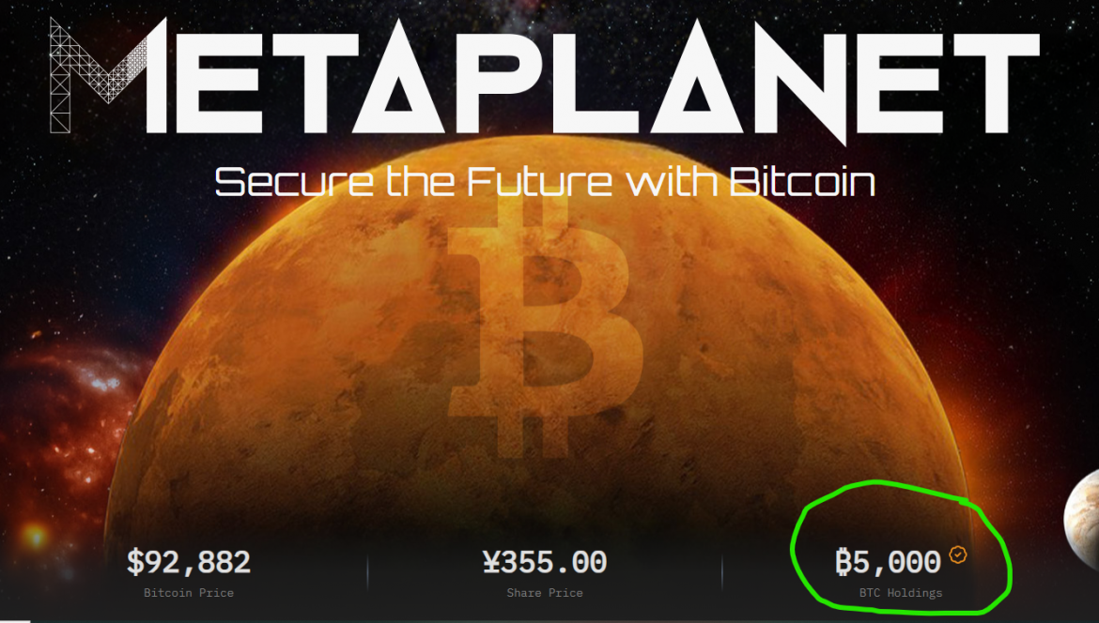This screenshot has height=623, width=1099.
Task: Click the divider between Bitcoin Price and Share Price
Action: [367, 570]
